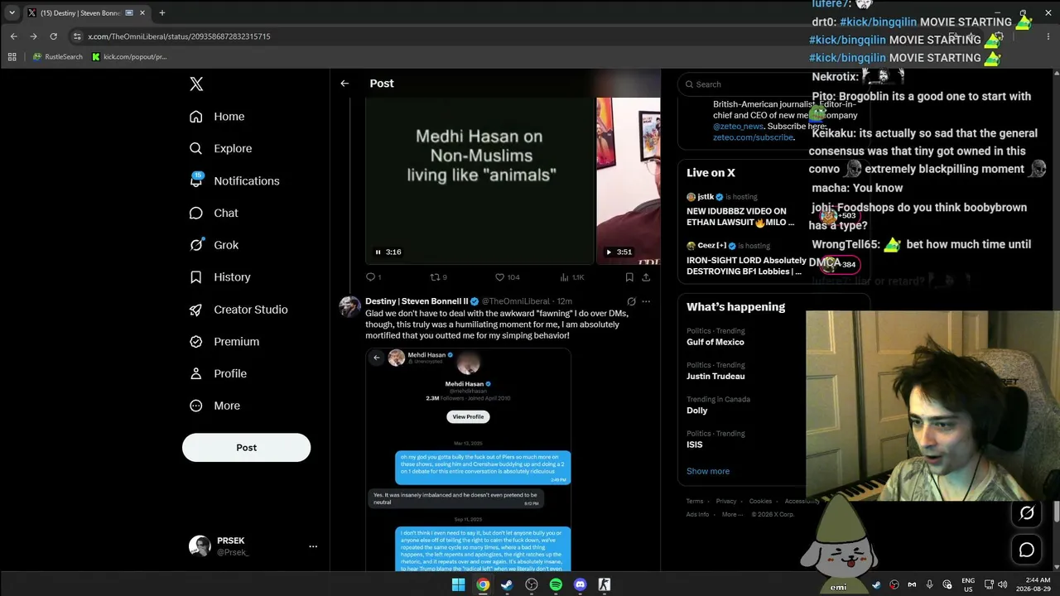Share the post with 104 likes

point(646,277)
